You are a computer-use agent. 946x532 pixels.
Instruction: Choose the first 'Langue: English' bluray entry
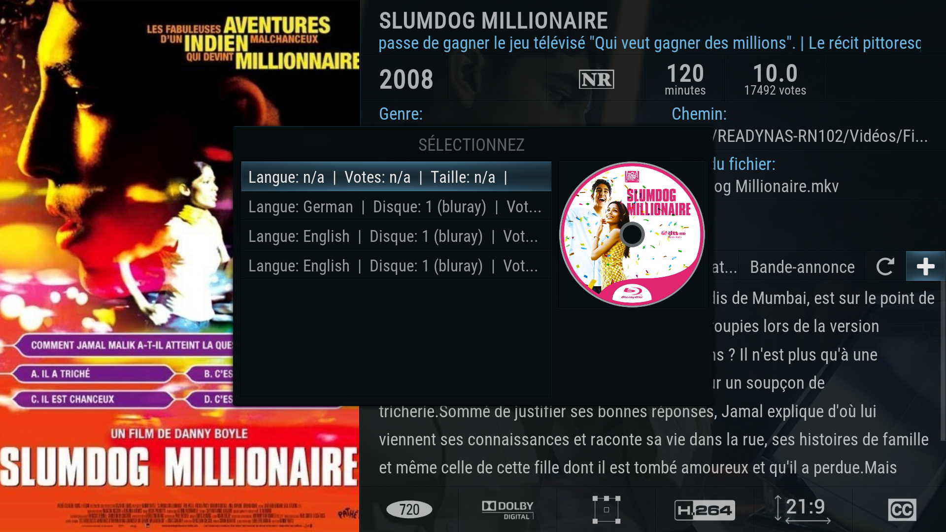pos(396,235)
